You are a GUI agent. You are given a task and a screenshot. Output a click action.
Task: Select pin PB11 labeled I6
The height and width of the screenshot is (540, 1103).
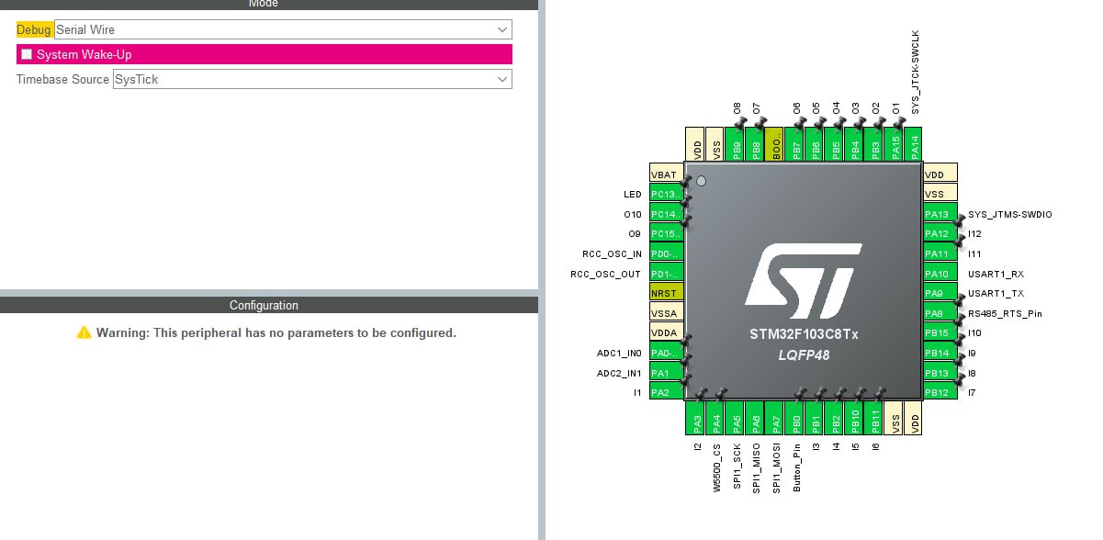coord(874,418)
